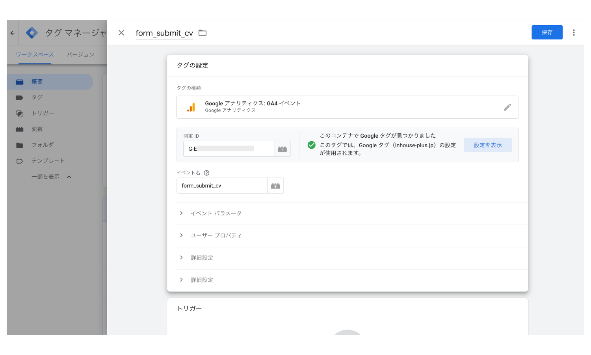Click variable picker icon beside イベント名 field

pos(275,186)
